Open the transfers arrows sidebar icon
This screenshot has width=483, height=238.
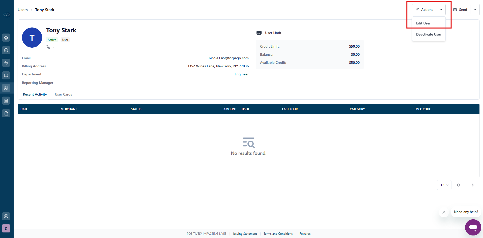pos(6,63)
